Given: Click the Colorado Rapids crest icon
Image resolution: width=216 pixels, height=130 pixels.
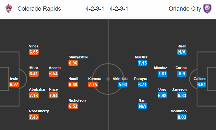Looking at the screenshot, I should tap(8, 9).
